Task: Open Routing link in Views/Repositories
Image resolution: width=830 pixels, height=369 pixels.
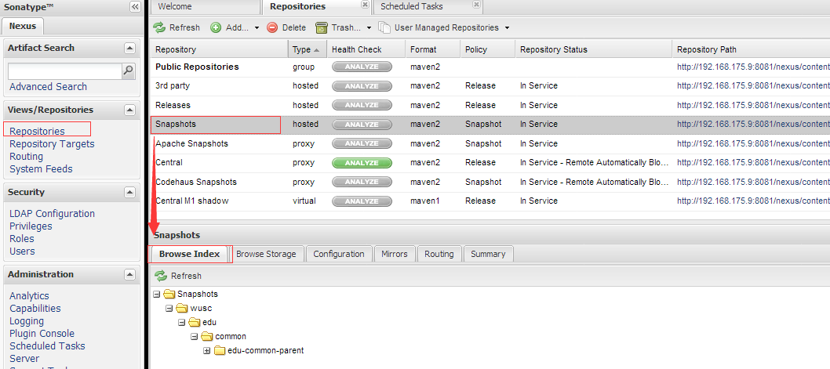Action: pyautogui.click(x=27, y=157)
